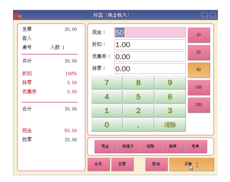The width and height of the screenshot is (230, 182).
Task: Clear the entry with 清除 key
Action: (x=170, y=125)
